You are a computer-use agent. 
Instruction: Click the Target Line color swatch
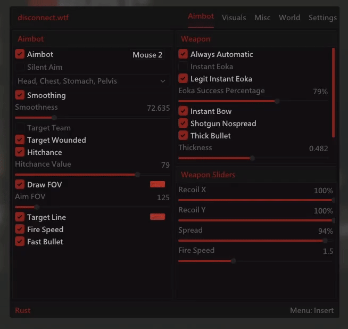click(x=158, y=217)
